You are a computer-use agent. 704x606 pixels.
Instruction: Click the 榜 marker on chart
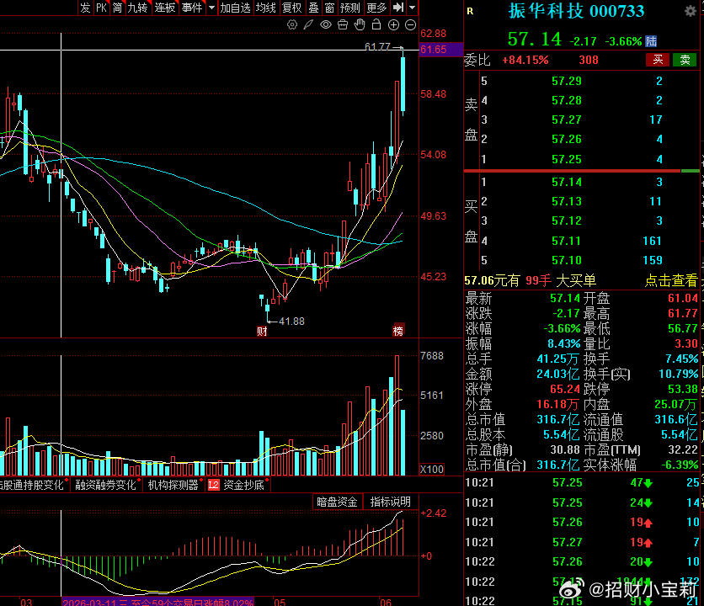398,331
